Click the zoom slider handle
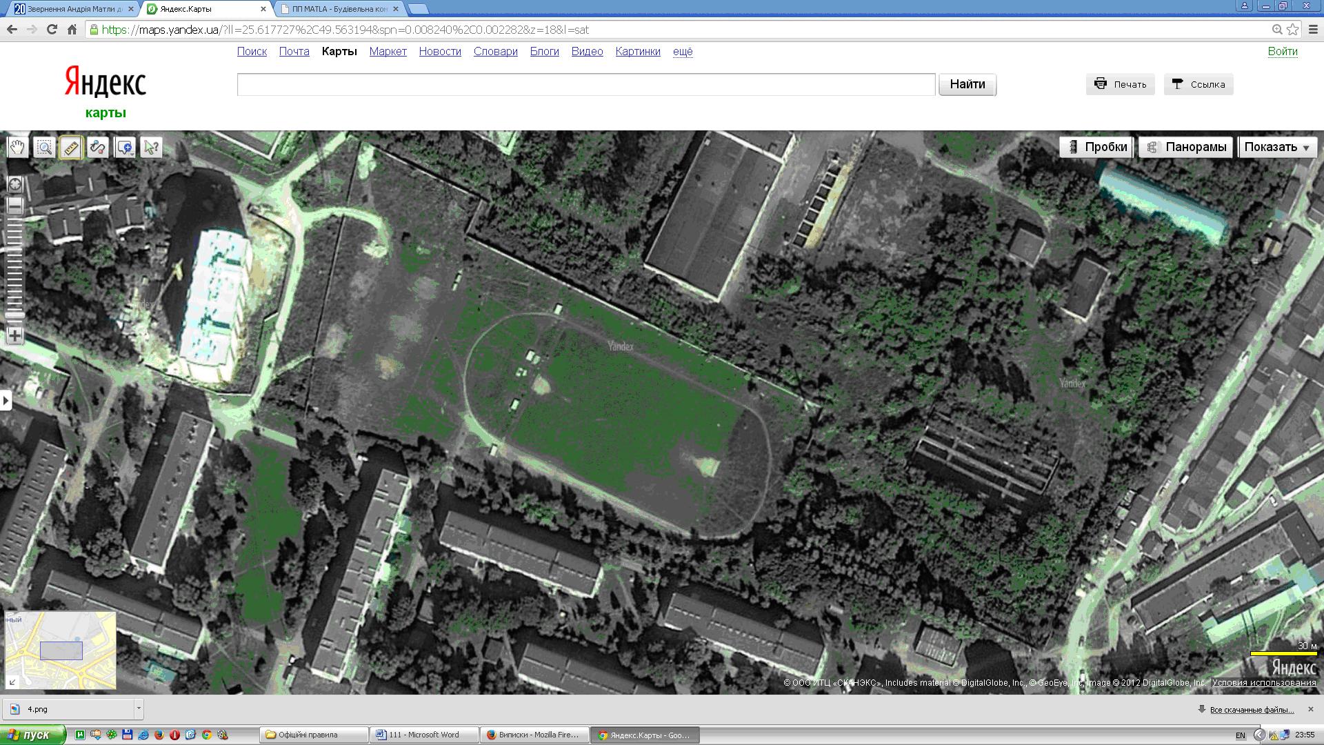1324x745 pixels. (x=14, y=315)
